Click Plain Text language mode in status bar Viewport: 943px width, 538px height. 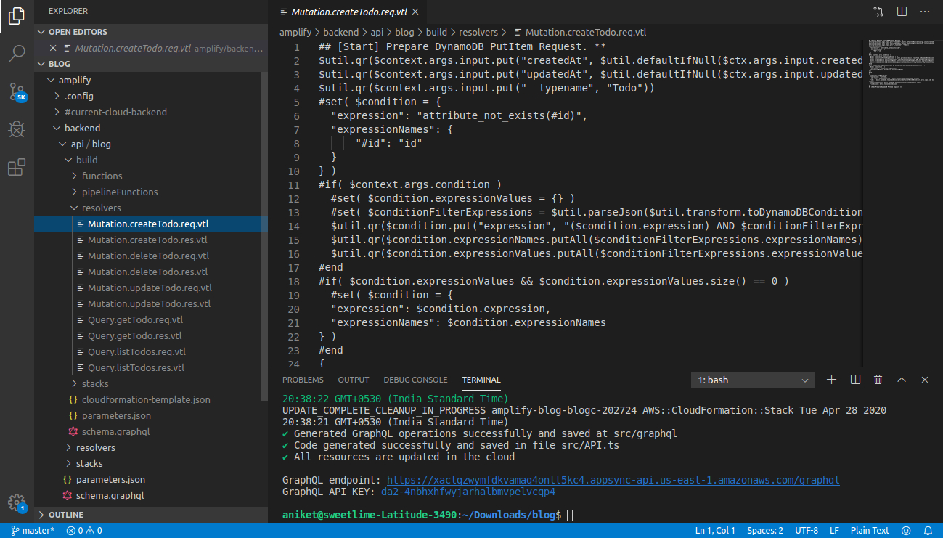click(x=870, y=531)
